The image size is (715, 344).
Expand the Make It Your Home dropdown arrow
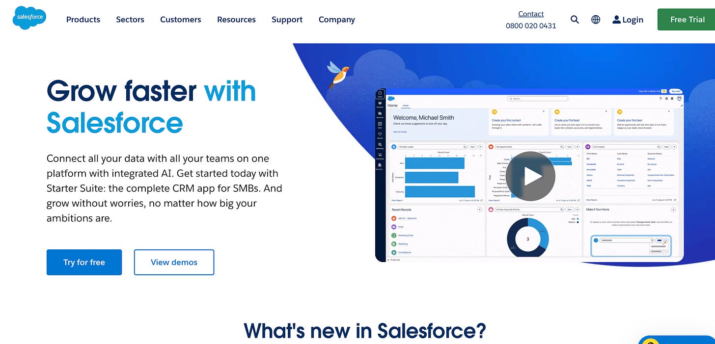(673, 210)
